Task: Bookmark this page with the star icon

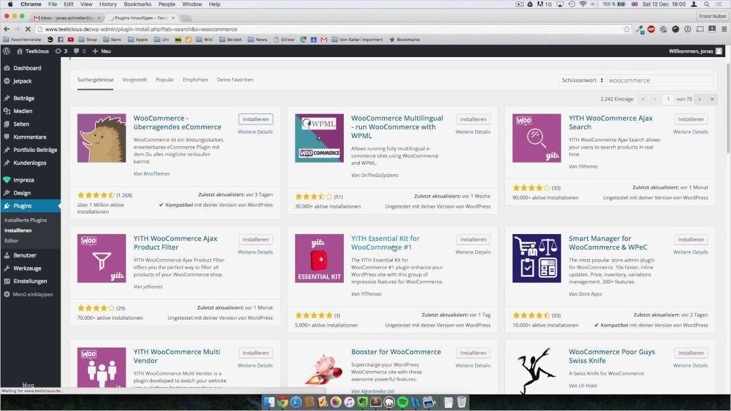Action: 626,29
